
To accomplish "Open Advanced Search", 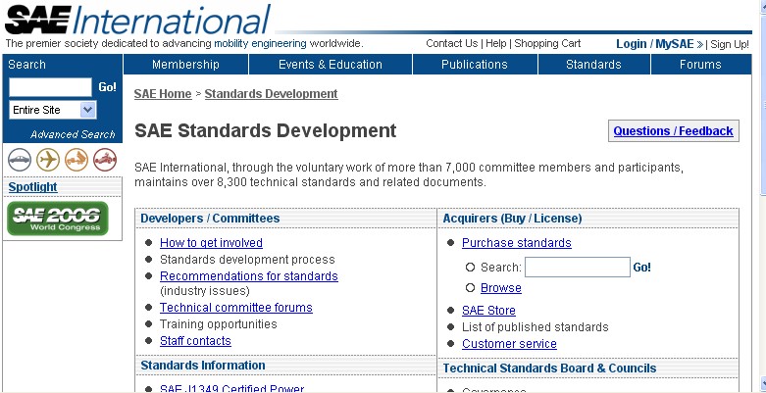I will pos(73,134).
